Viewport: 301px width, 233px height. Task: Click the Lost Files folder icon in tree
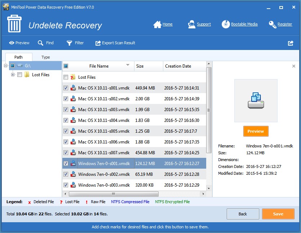click(x=27, y=74)
